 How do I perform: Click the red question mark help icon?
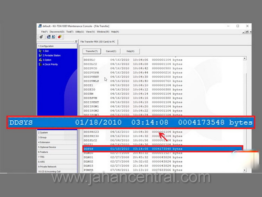59,37
